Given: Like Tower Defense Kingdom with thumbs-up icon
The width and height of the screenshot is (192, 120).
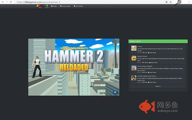Looking at the screenshot, I should tap(138, 73).
